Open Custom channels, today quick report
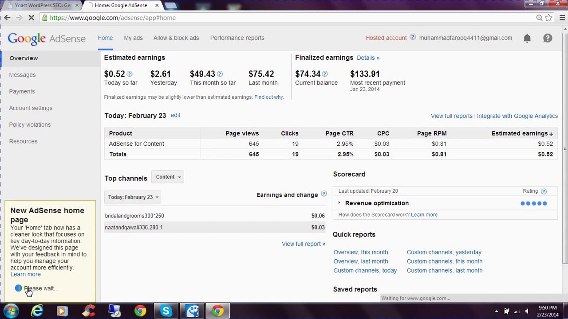This screenshot has height=319, width=568. pos(365,270)
